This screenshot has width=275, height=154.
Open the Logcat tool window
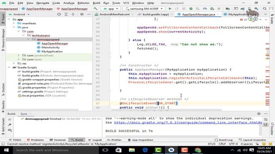(95, 140)
